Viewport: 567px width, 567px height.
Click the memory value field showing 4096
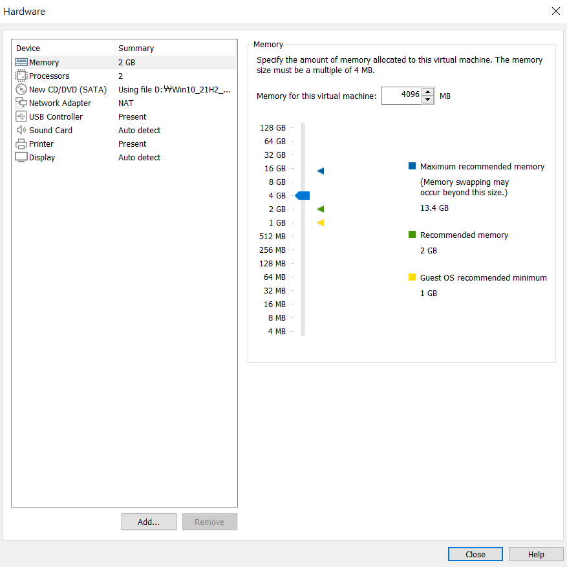401,96
